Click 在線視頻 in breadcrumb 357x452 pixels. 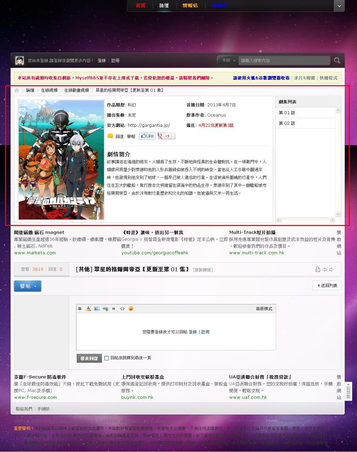click(49, 90)
